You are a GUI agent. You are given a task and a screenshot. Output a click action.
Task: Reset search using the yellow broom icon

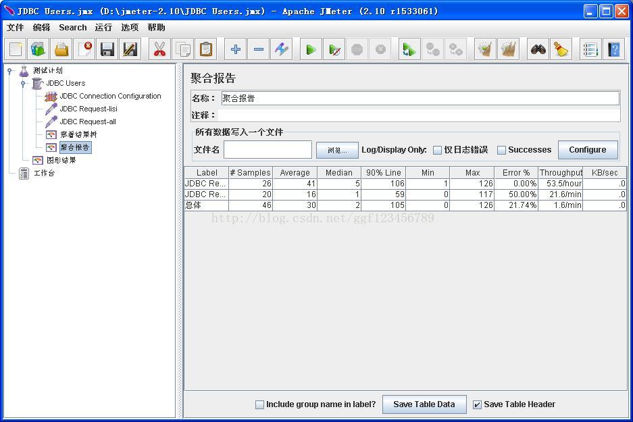click(561, 49)
